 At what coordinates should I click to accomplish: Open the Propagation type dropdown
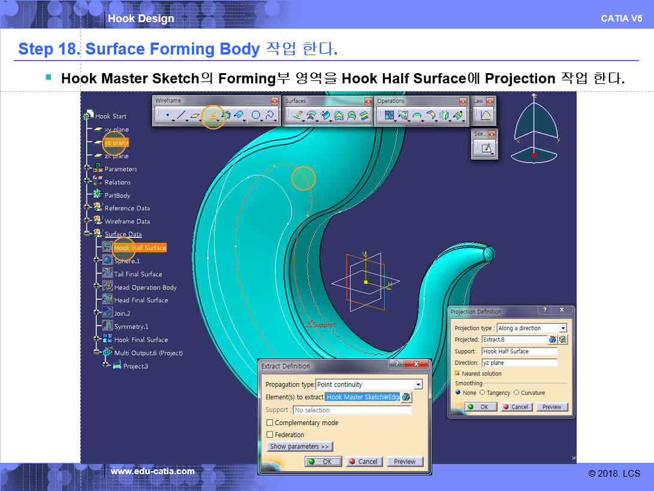pyautogui.click(x=418, y=385)
